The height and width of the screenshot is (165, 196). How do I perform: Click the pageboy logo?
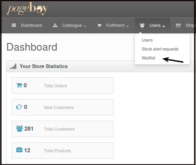(x=27, y=9)
